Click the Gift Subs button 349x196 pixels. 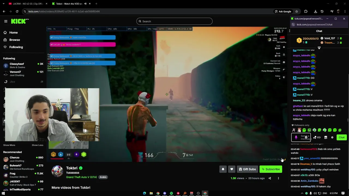[247, 169]
